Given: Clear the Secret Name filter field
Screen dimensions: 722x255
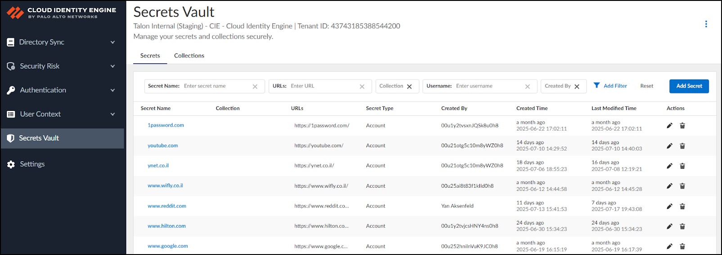Looking at the screenshot, I should 255,87.
